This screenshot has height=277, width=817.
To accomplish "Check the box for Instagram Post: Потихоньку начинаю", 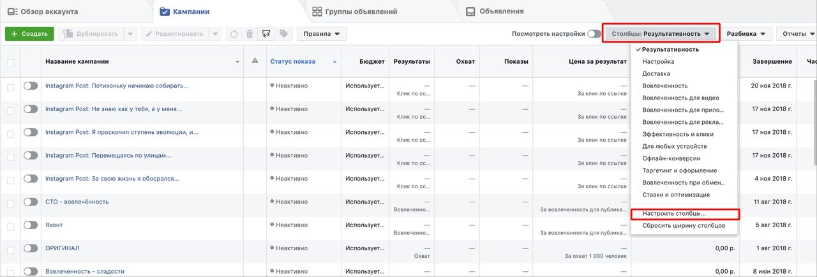I will [10, 87].
